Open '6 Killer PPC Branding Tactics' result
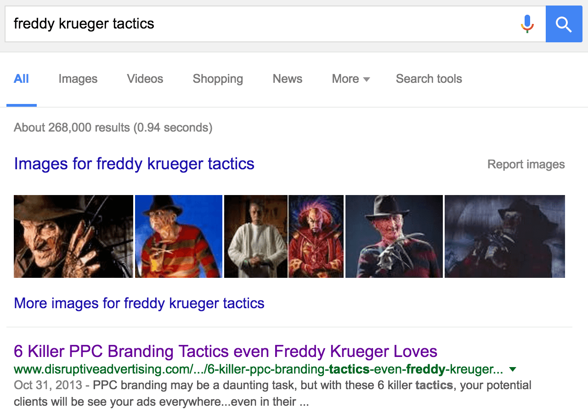Screen dimensions: 588x414 coord(226,351)
